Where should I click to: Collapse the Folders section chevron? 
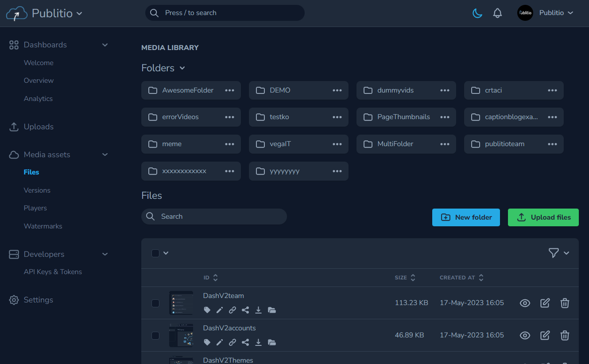(182, 68)
